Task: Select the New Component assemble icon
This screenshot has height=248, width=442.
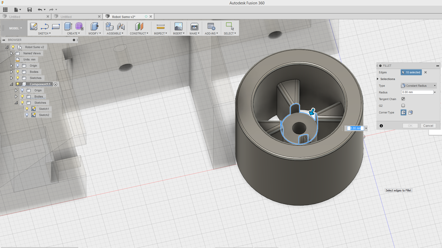Action: 110,26
